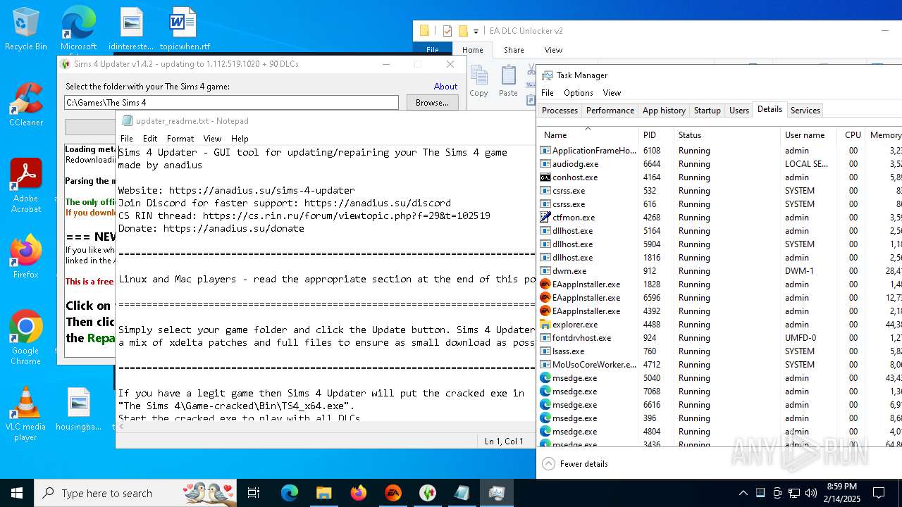902x507 pixels.
Task: Switch to the Startup tab
Action: [708, 111]
